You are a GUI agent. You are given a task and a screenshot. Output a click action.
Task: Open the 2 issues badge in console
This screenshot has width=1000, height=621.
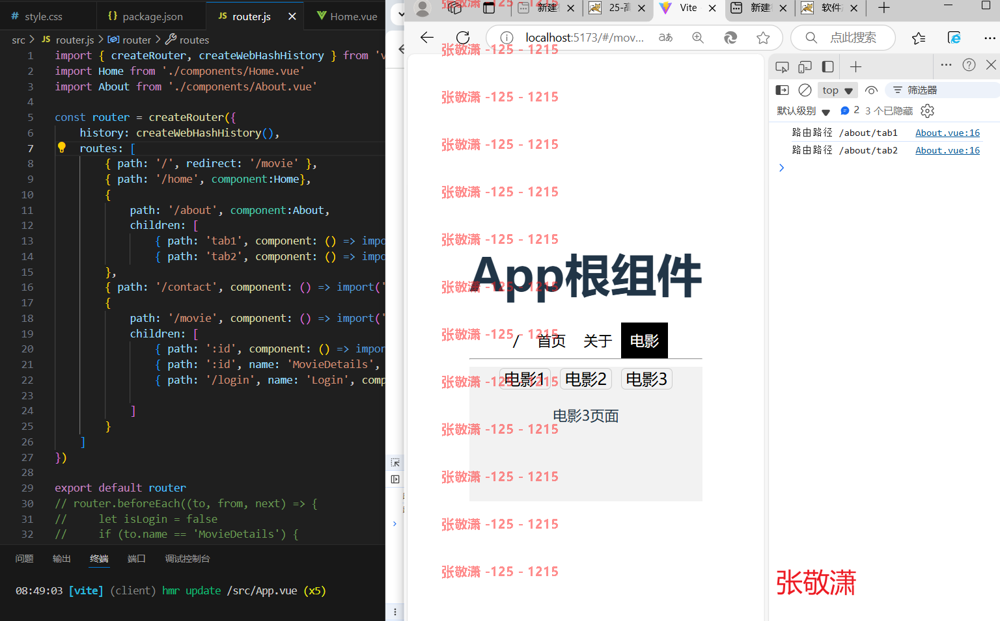[x=850, y=111]
